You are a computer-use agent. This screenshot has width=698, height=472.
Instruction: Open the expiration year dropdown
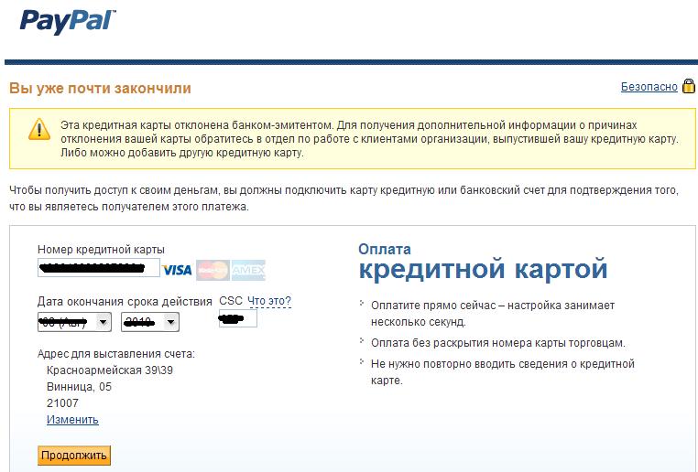click(150, 322)
